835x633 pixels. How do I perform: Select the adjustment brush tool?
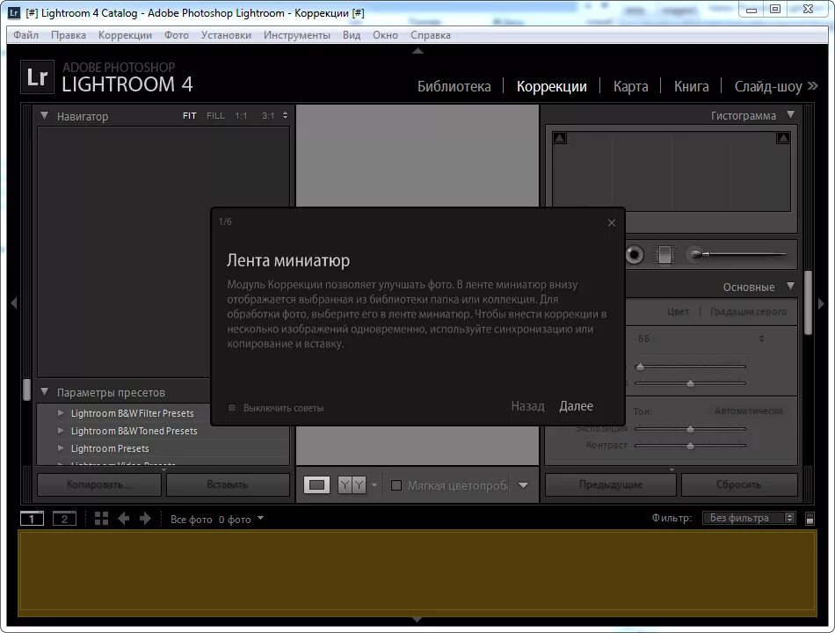(x=696, y=255)
